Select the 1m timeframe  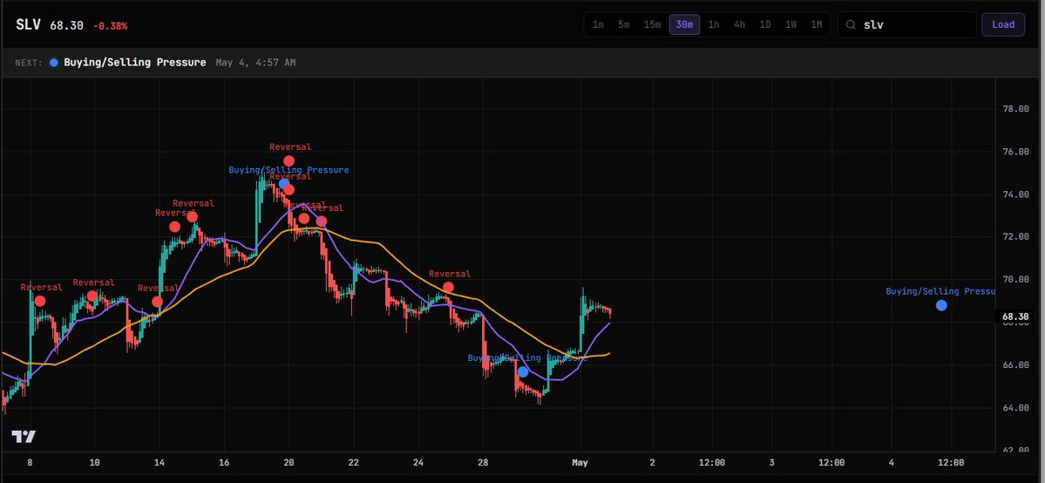598,24
